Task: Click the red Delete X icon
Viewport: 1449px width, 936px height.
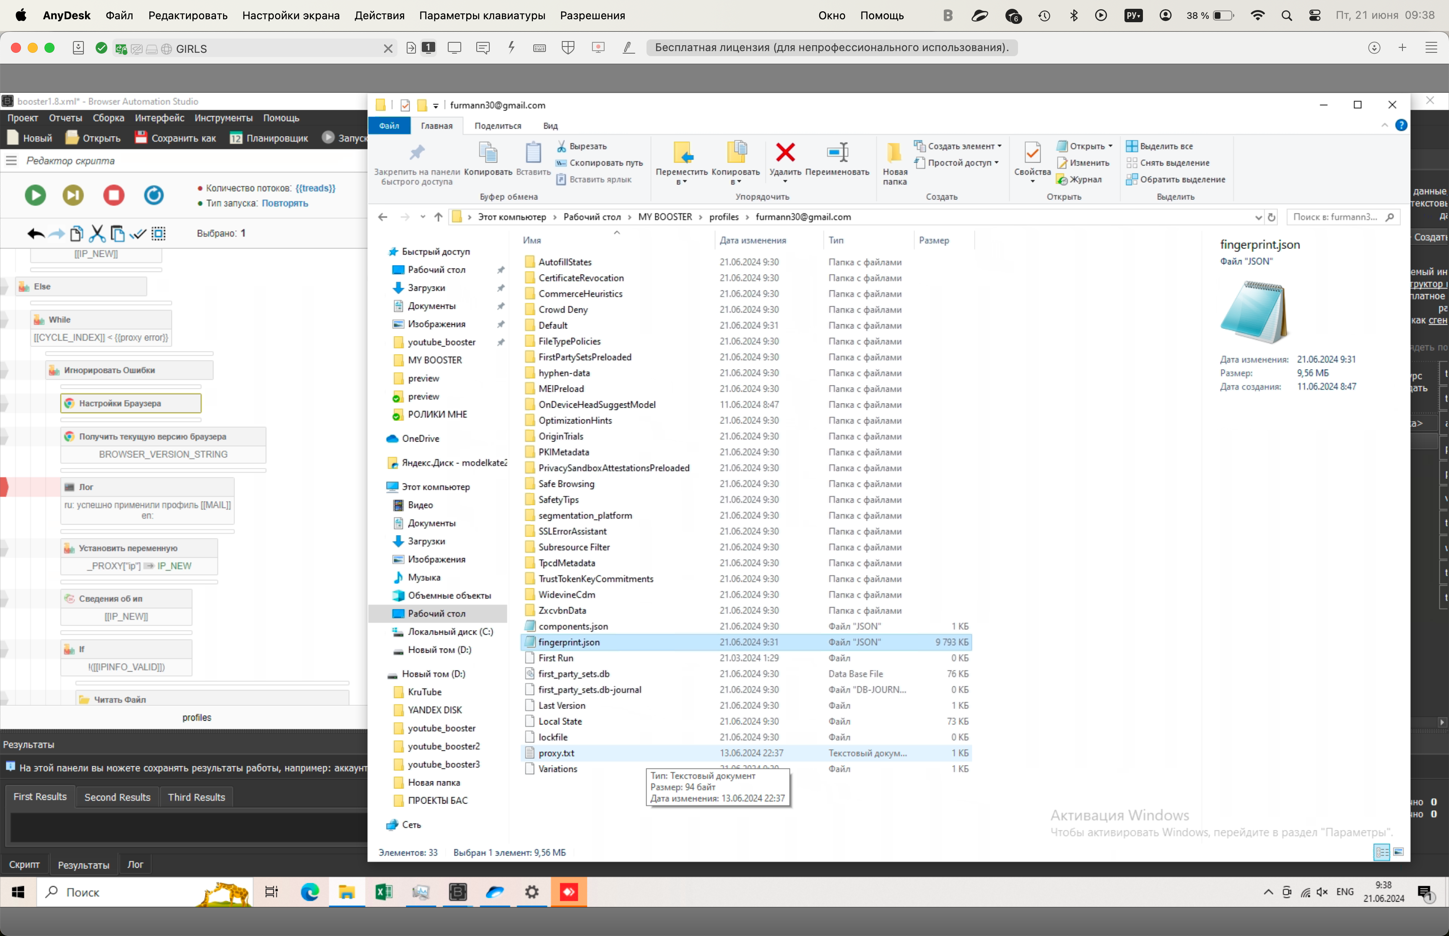Action: pyautogui.click(x=785, y=153)
